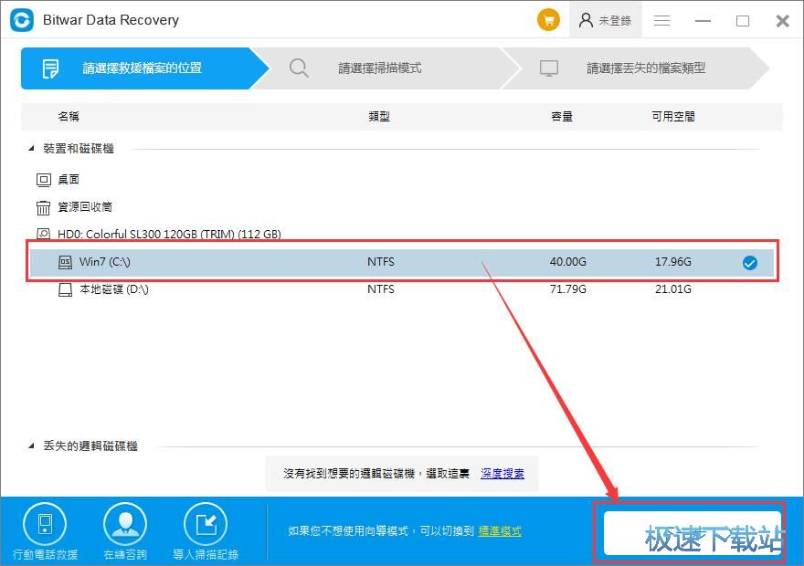804x566 pixels.
Task: Collapse the 丟失的邏輯磁碟機 section triangle
Action: 31,445
